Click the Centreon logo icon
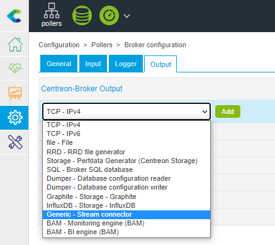275x245 pixels. tap(14, 16)
